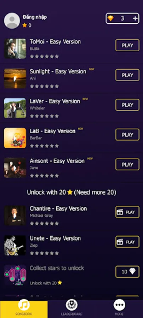Image resolution: width=143 pixels, height=318 pixels.
Task: Add more gems with the plus icon
Action: (x=135, y=19)
